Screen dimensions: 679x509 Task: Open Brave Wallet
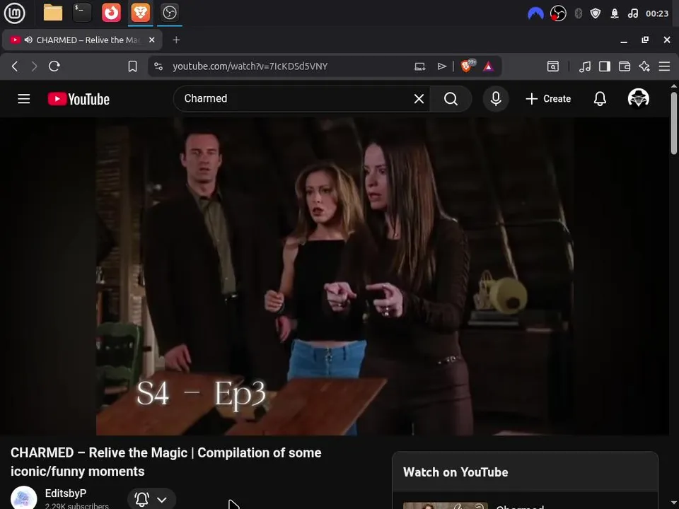[x=625, y=66]
